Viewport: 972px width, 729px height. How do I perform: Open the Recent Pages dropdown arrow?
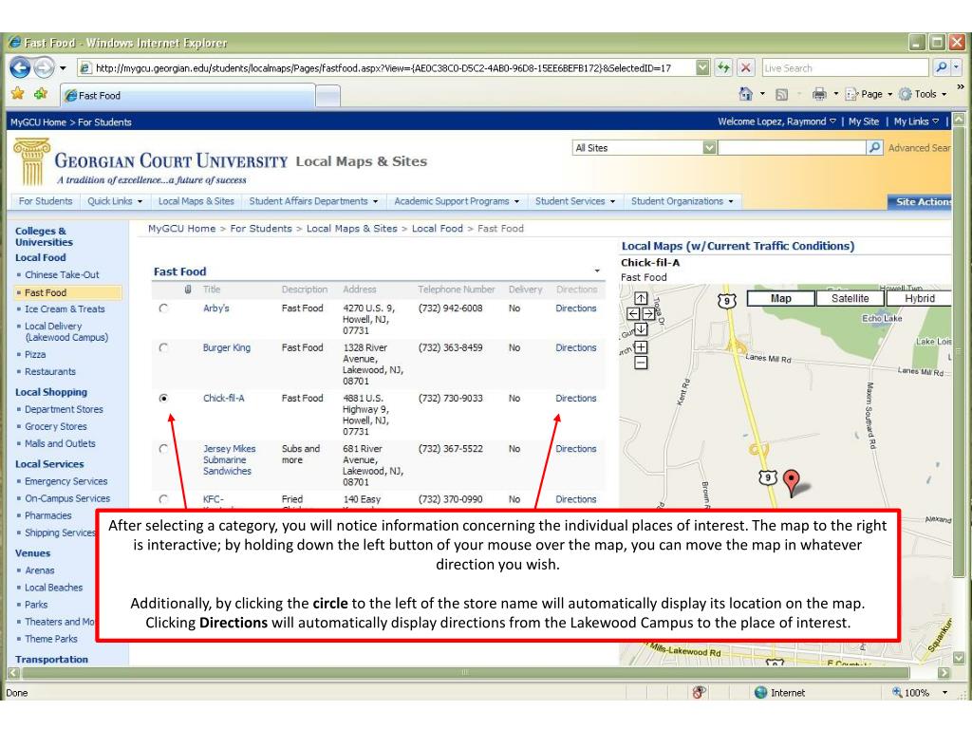point(63,68)
